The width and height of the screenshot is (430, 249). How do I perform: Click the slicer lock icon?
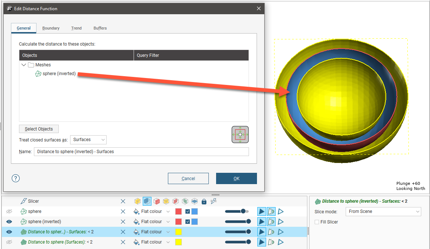(204, 201)
